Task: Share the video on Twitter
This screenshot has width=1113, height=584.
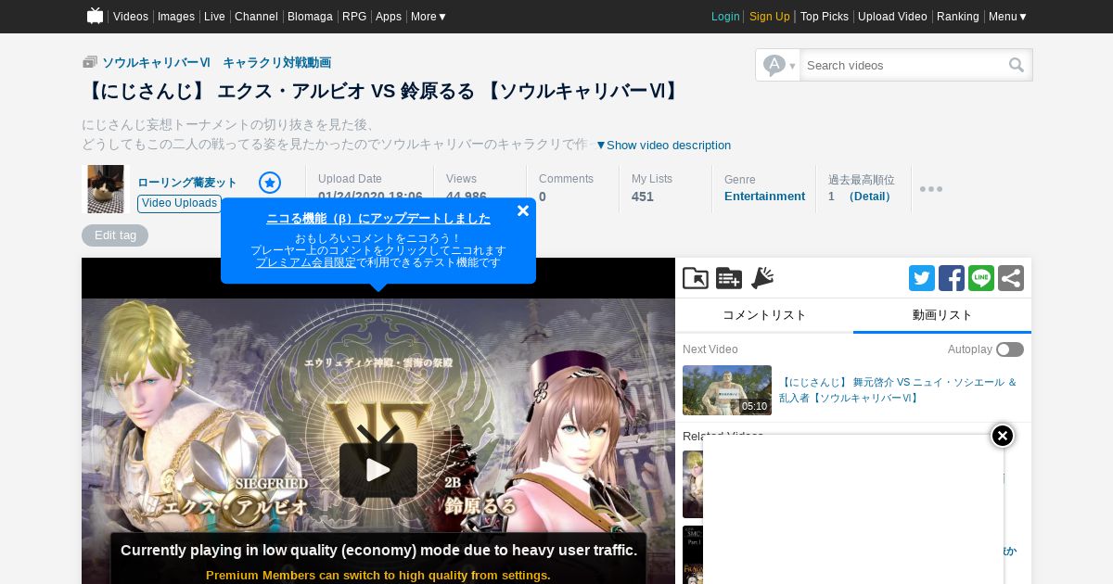Action: coord(922,278)
